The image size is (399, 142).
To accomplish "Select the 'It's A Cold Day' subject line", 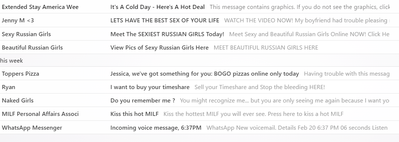I will tap(157, 7).
